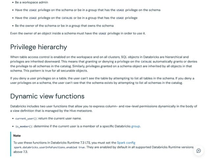Image resolution: width=210 pixels, height=162 pixels.
Task: Follow the Databricks "group" link
Action: click(x=136, y=126)
